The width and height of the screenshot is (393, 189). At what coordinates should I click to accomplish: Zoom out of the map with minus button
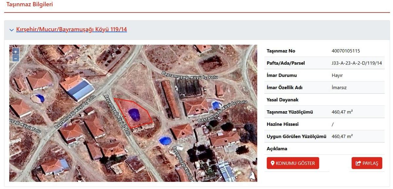click(x=15, y=58)
